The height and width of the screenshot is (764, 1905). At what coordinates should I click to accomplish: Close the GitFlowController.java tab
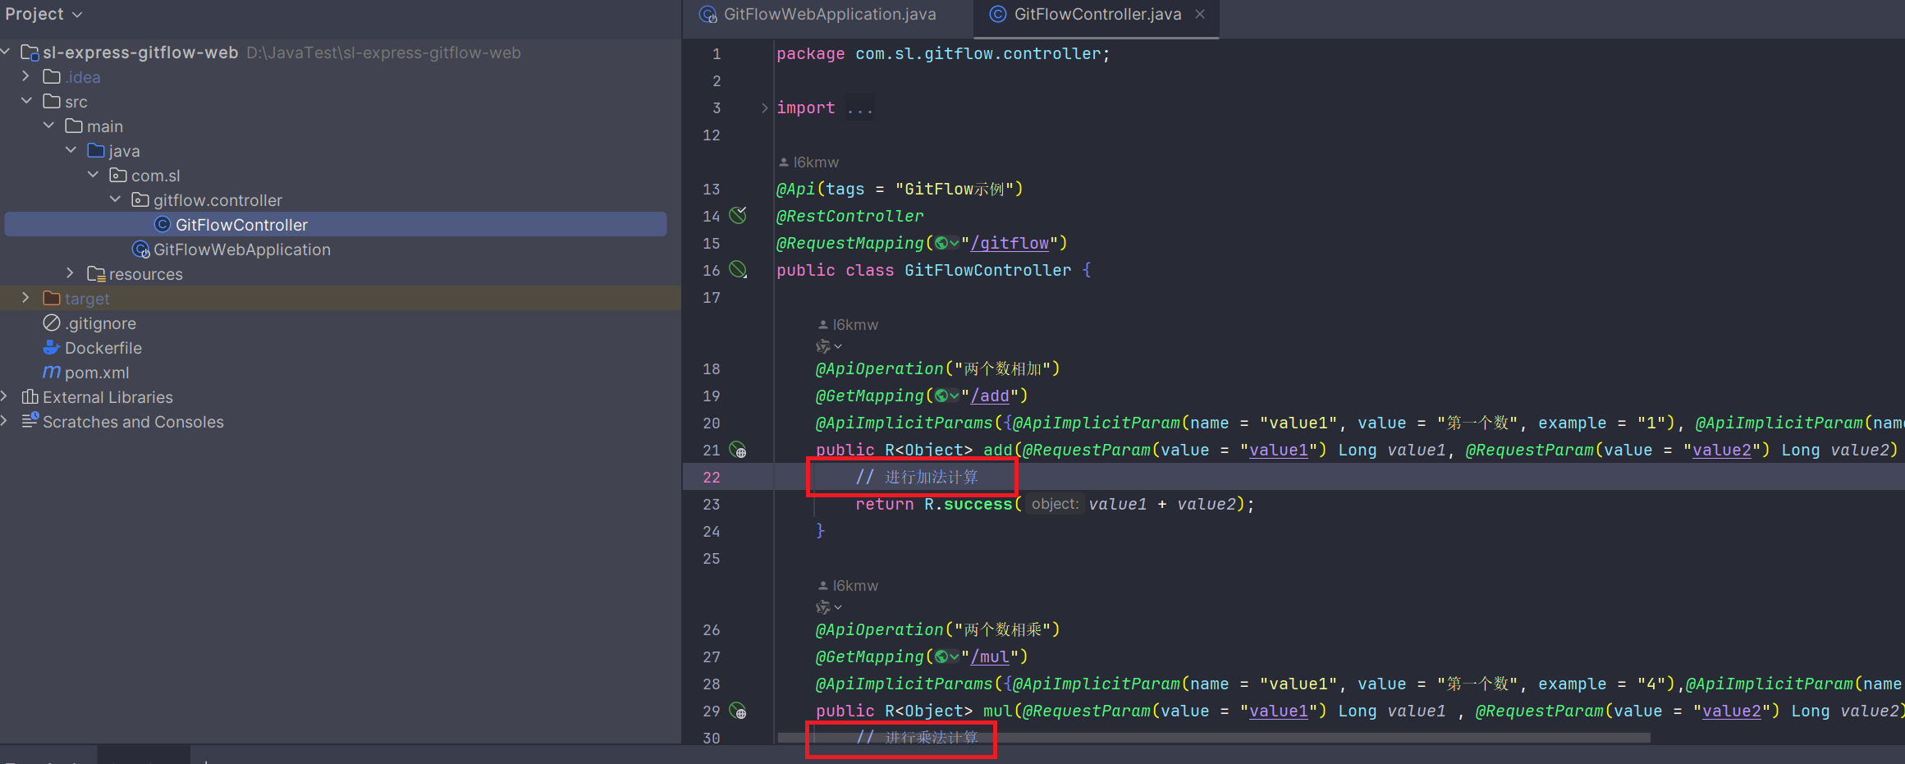[1200, 14]
